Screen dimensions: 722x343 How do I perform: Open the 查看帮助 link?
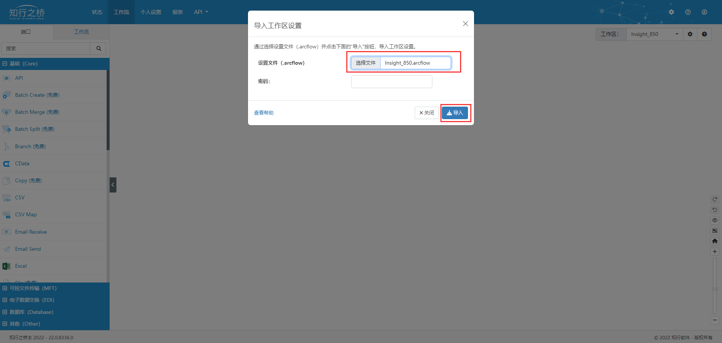[264, 113]
